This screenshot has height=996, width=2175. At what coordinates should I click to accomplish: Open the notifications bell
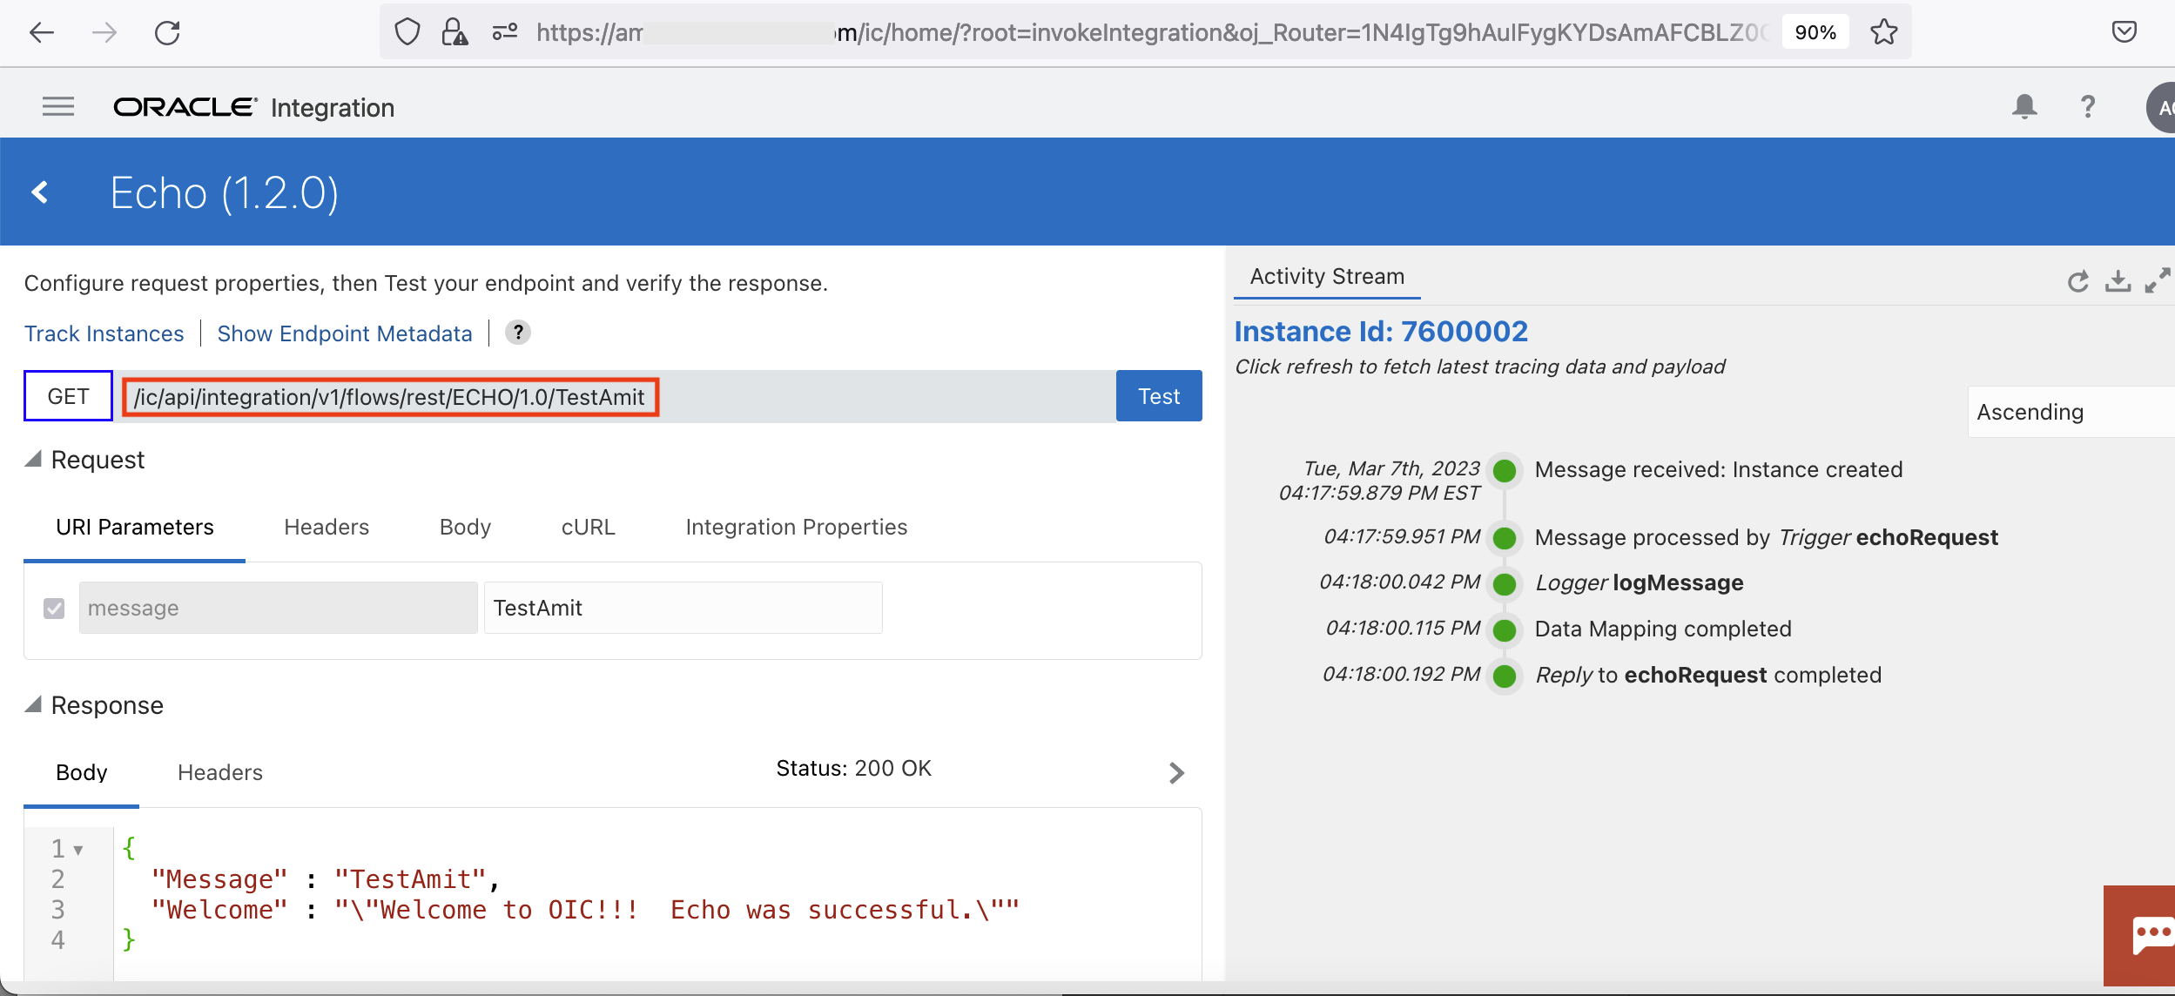pyautogui.click(x=2023, y=106)
